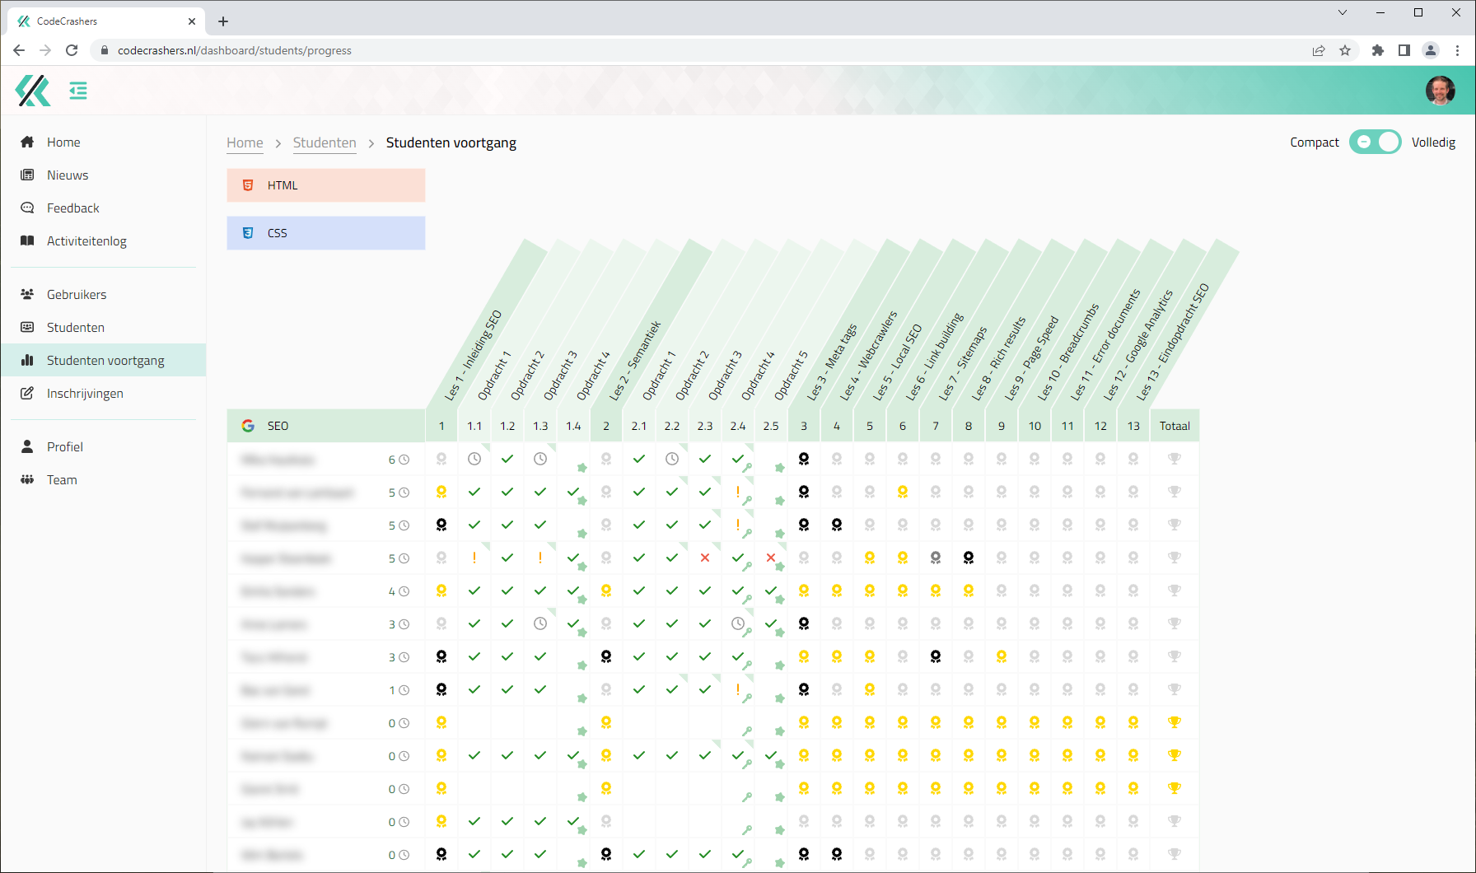1476x873 pixels.
Task: Collapse the sidebar menu icon
Action: (78, 91)
